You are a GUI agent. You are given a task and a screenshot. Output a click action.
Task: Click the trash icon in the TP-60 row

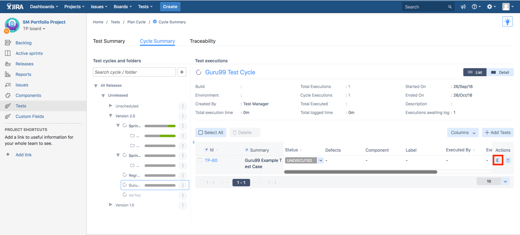click(x=508, y=160)
